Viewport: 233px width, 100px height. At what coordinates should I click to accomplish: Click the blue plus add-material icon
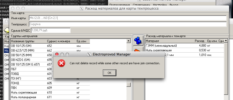[138, 40]
